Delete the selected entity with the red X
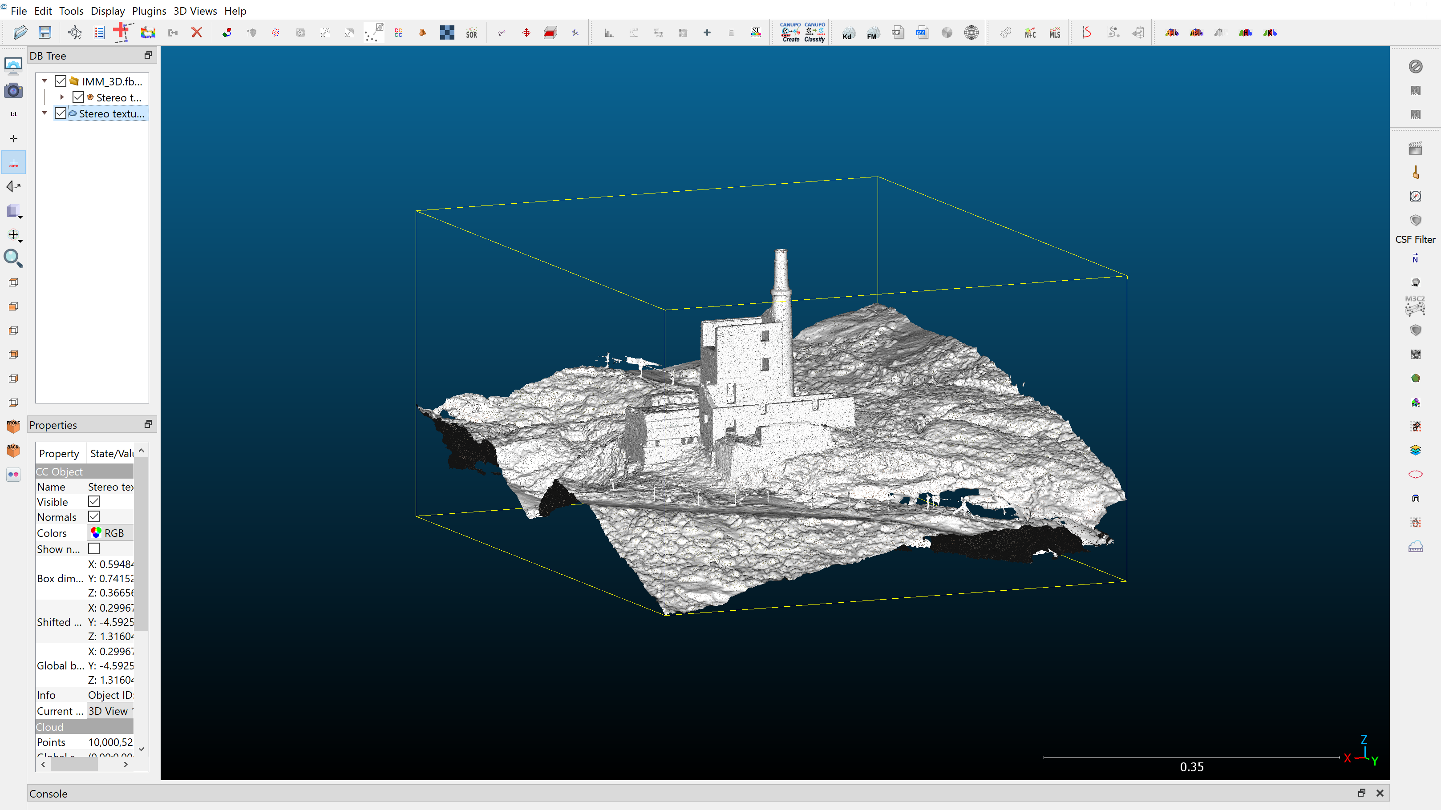Screen dimensions: 1441x810 point(197,32)
